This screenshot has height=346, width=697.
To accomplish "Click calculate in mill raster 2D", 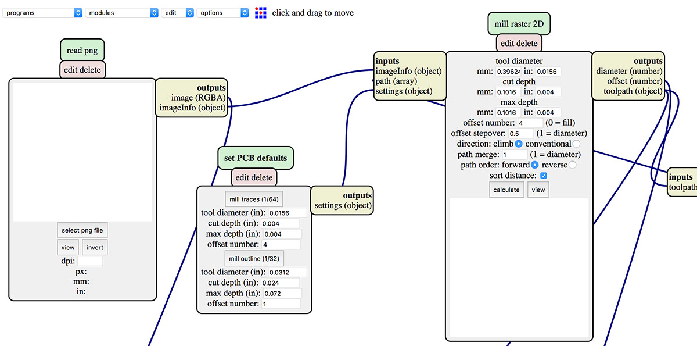I will tap(506, 189).
